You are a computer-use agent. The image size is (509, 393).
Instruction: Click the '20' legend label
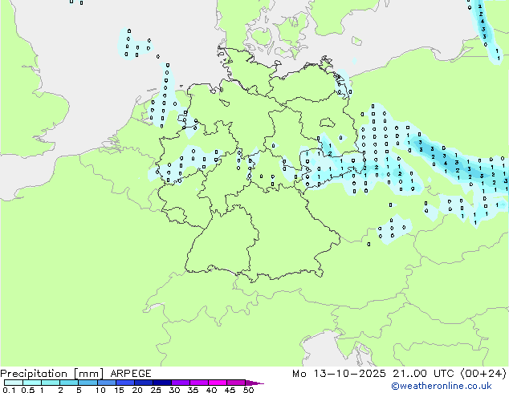137,390
